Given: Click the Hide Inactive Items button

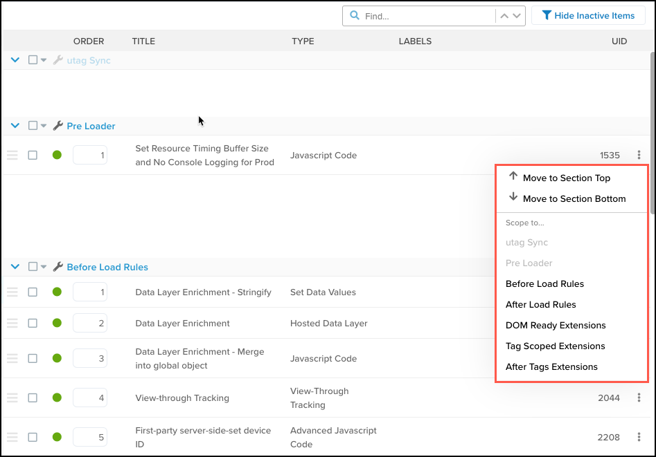Looking at the screenshot, I should (587, 16).
